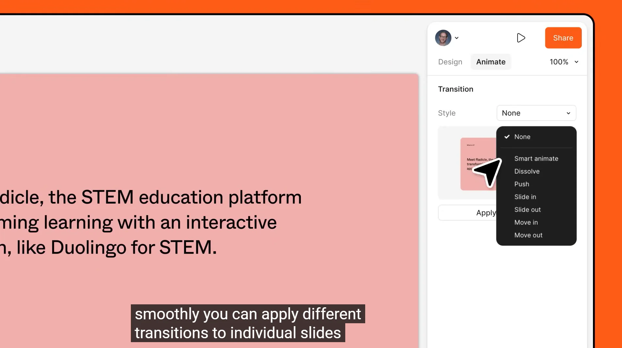Pick Dissolve from the transition list
The width and height of the screenshot is (622, 348).
(527, 171)
